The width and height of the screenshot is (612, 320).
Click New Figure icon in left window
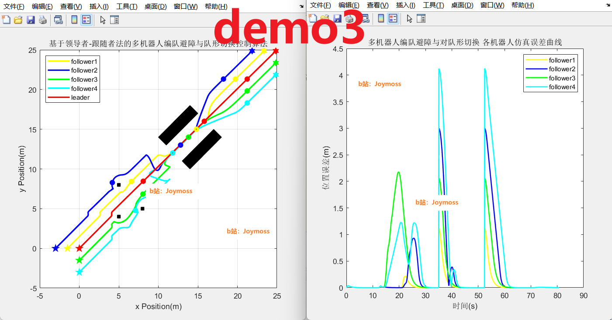pos(6,19)
